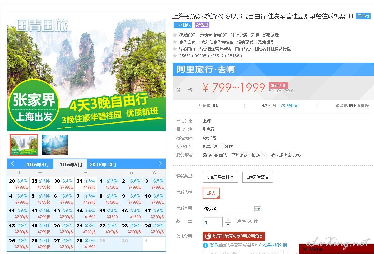Viewport: 374px width, 254px height.
Task: Click the main Zhangjiajie product image
Action: (86, 72)
